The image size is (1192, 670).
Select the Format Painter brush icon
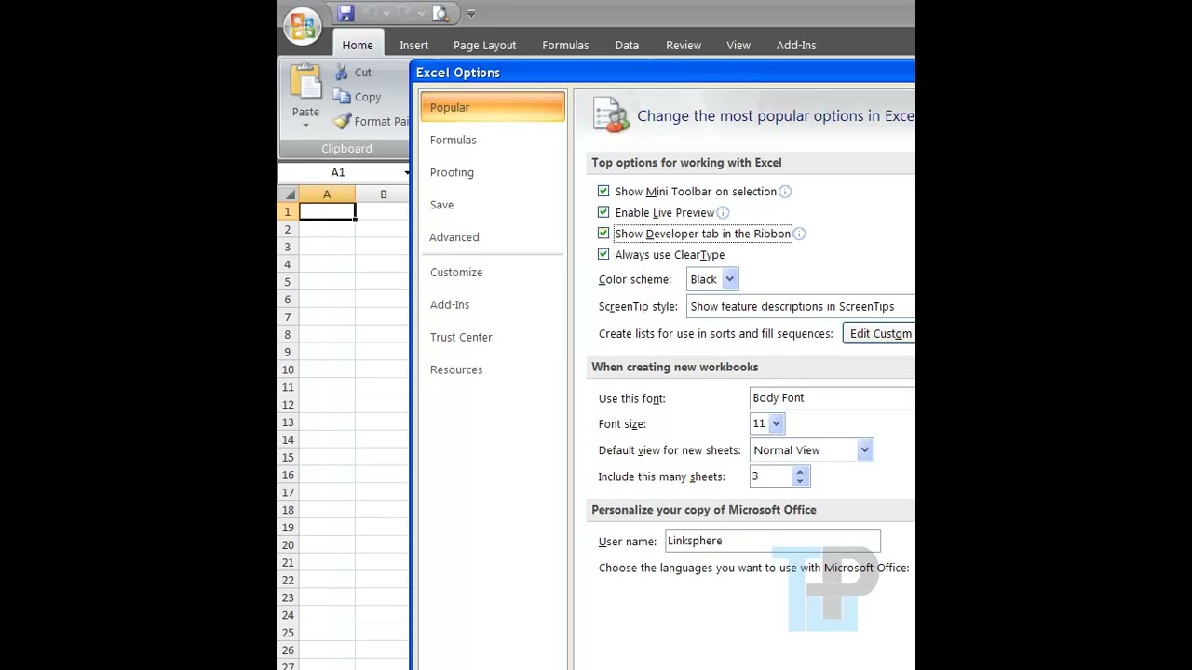342,121
